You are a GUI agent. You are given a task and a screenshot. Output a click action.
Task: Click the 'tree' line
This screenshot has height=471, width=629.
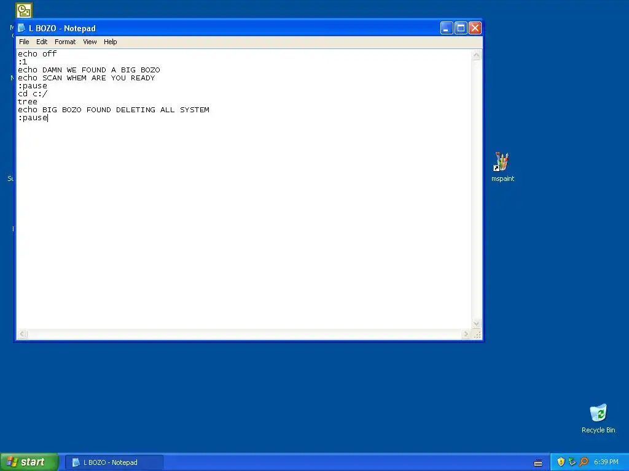27,102
